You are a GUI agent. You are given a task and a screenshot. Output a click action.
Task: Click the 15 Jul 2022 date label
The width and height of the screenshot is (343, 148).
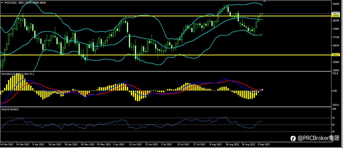183,145
